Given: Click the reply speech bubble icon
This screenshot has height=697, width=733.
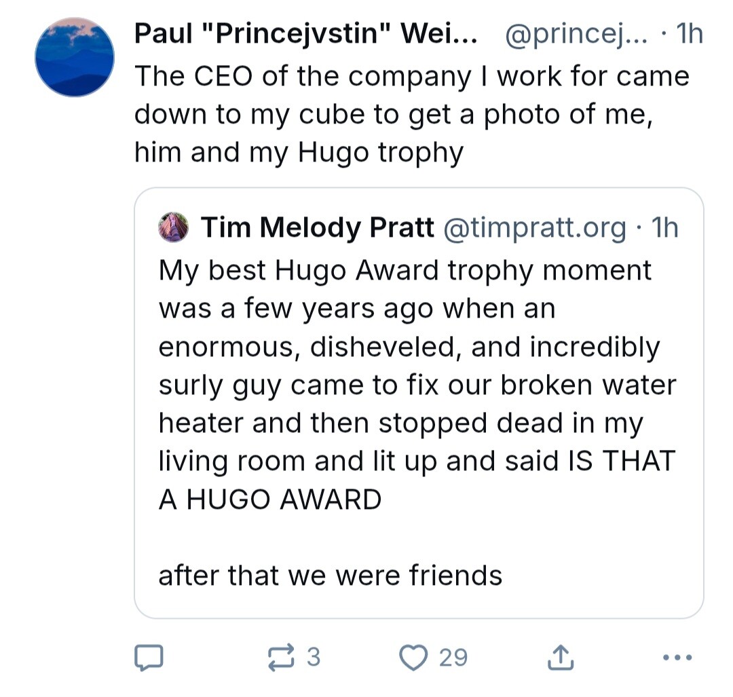Looking at the screenshot, I should pyautogui.click(x=149, y=657).
